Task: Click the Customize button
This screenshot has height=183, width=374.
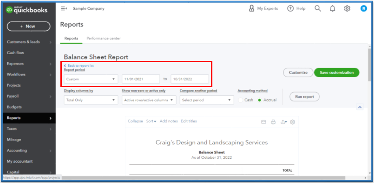Action: pyautogui.click(x=298, y=72)
